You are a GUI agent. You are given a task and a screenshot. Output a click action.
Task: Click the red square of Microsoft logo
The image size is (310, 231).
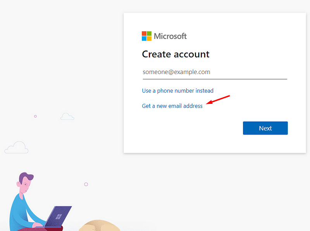tap(144, 34)
